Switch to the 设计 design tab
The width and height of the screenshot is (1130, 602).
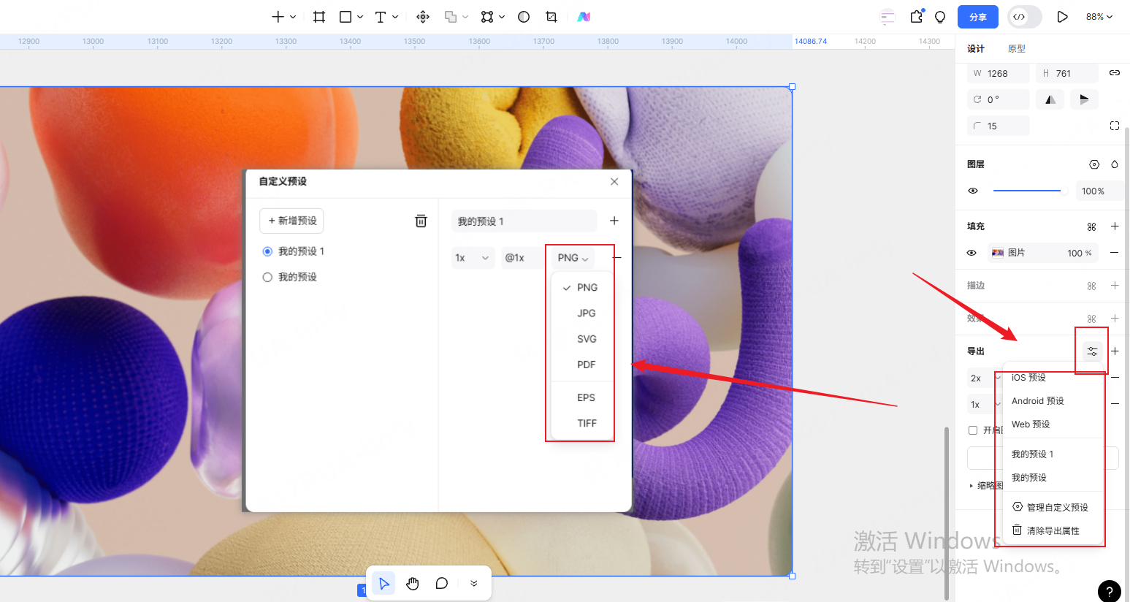[x=976, y=49]
